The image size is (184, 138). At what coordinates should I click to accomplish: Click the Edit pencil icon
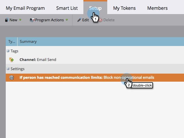click(x=79, y=20)
